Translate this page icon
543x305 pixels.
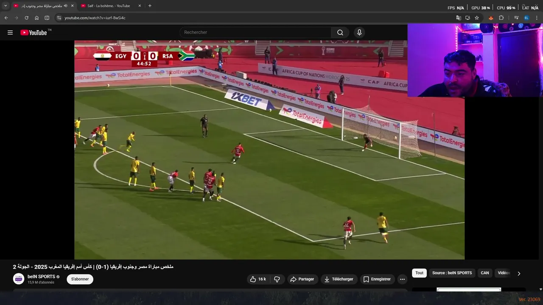(458, 18)
